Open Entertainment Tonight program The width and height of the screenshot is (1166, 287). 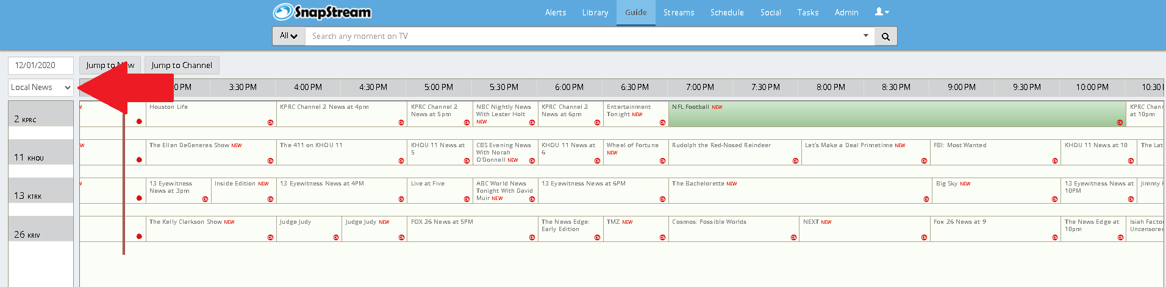[636, 114]
